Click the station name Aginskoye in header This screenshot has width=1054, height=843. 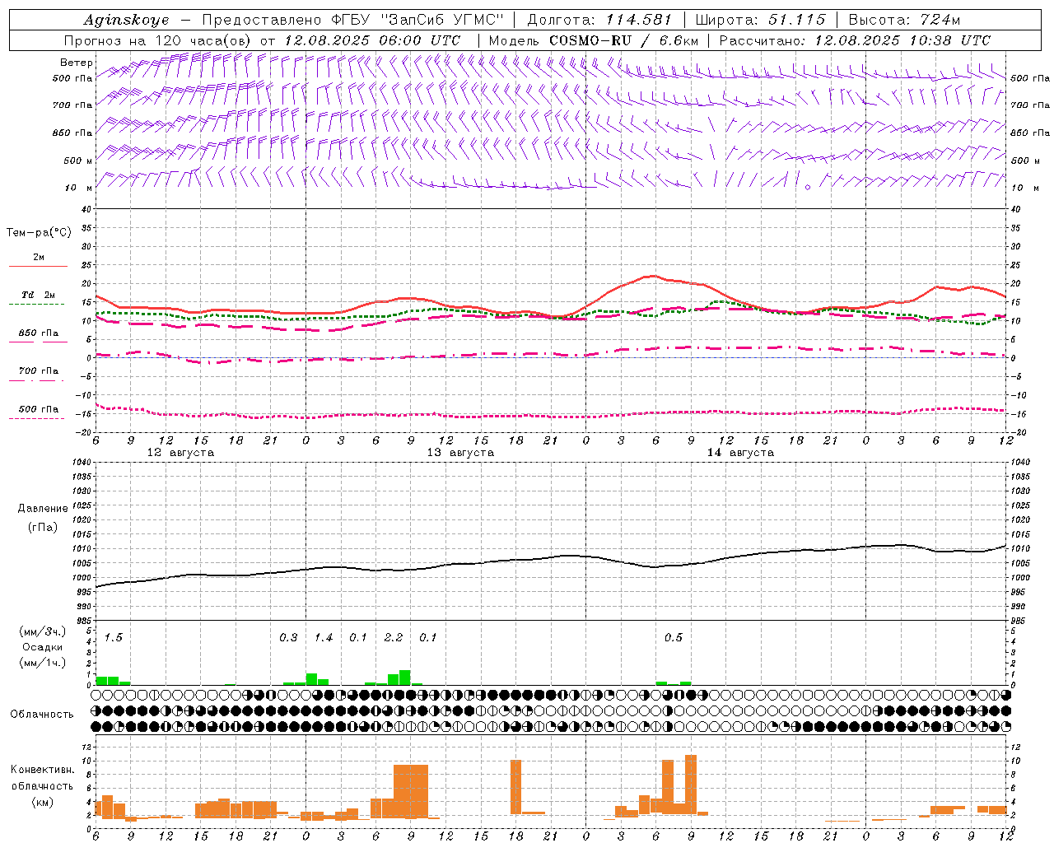[126, 21]
